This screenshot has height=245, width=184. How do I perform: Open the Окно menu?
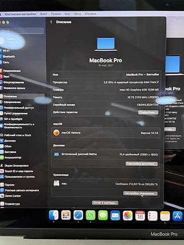pos(78,14)
